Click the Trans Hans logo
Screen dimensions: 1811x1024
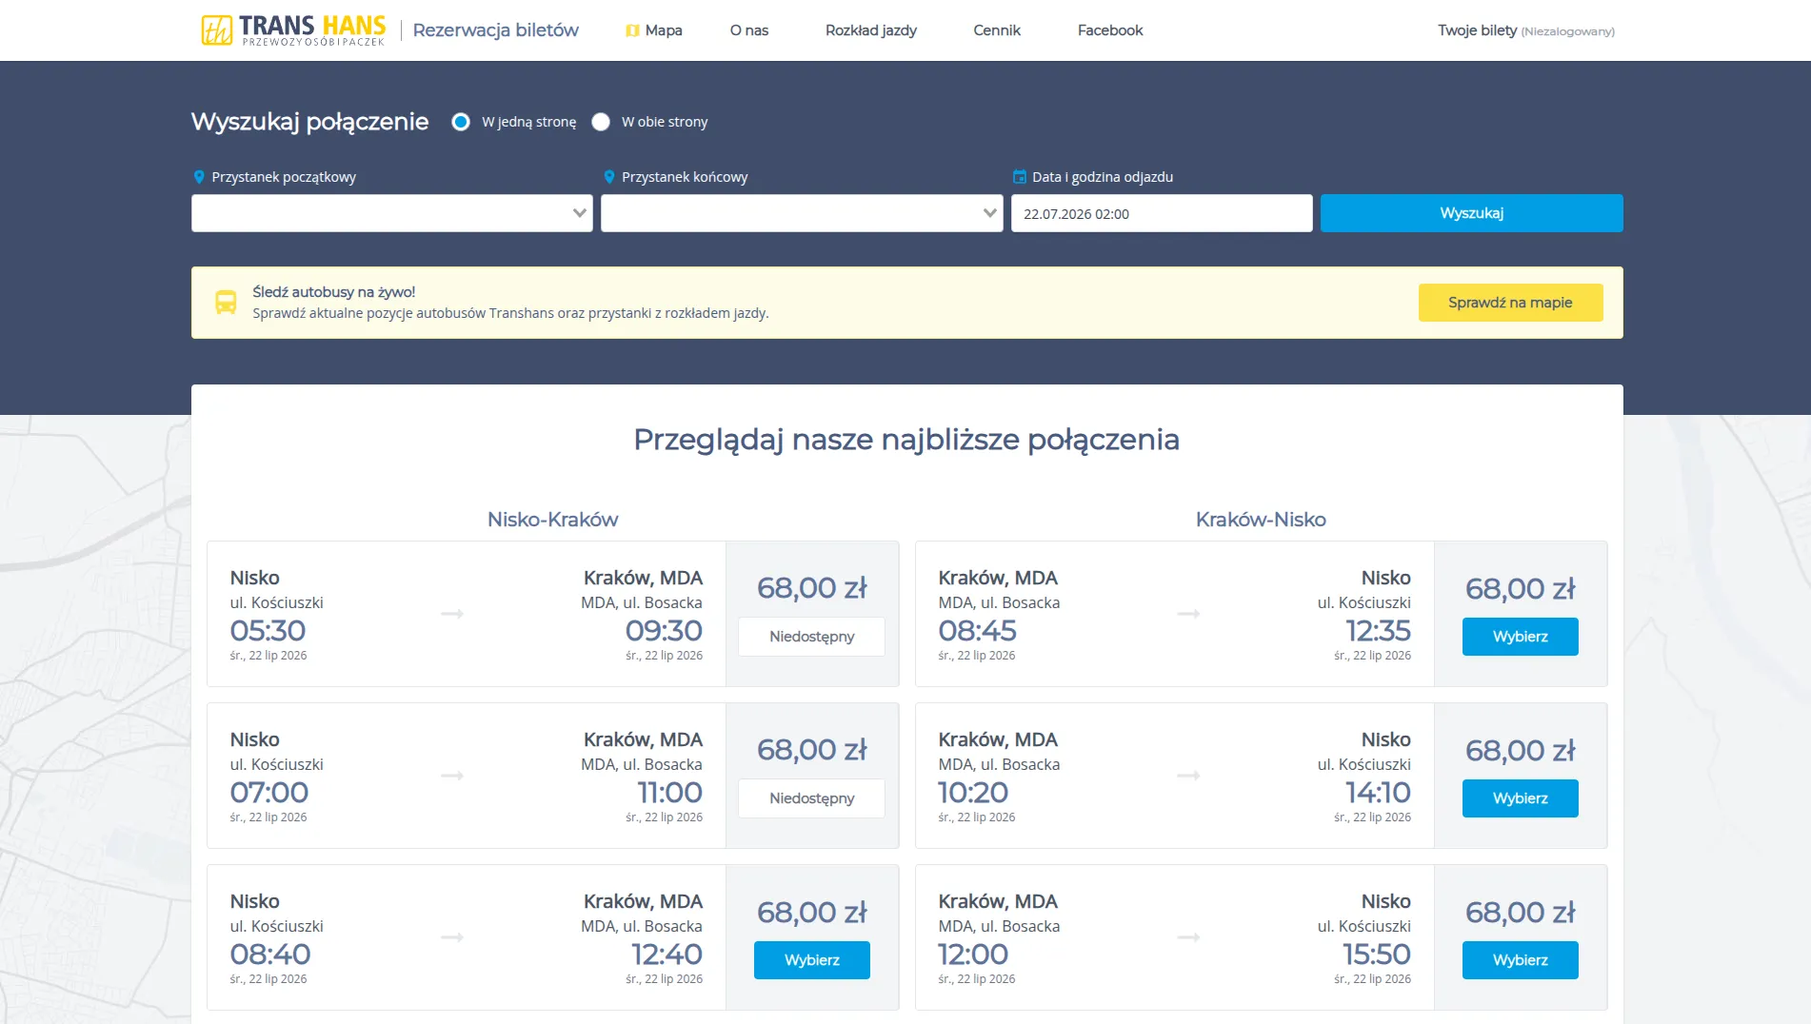tap(293, 30)
